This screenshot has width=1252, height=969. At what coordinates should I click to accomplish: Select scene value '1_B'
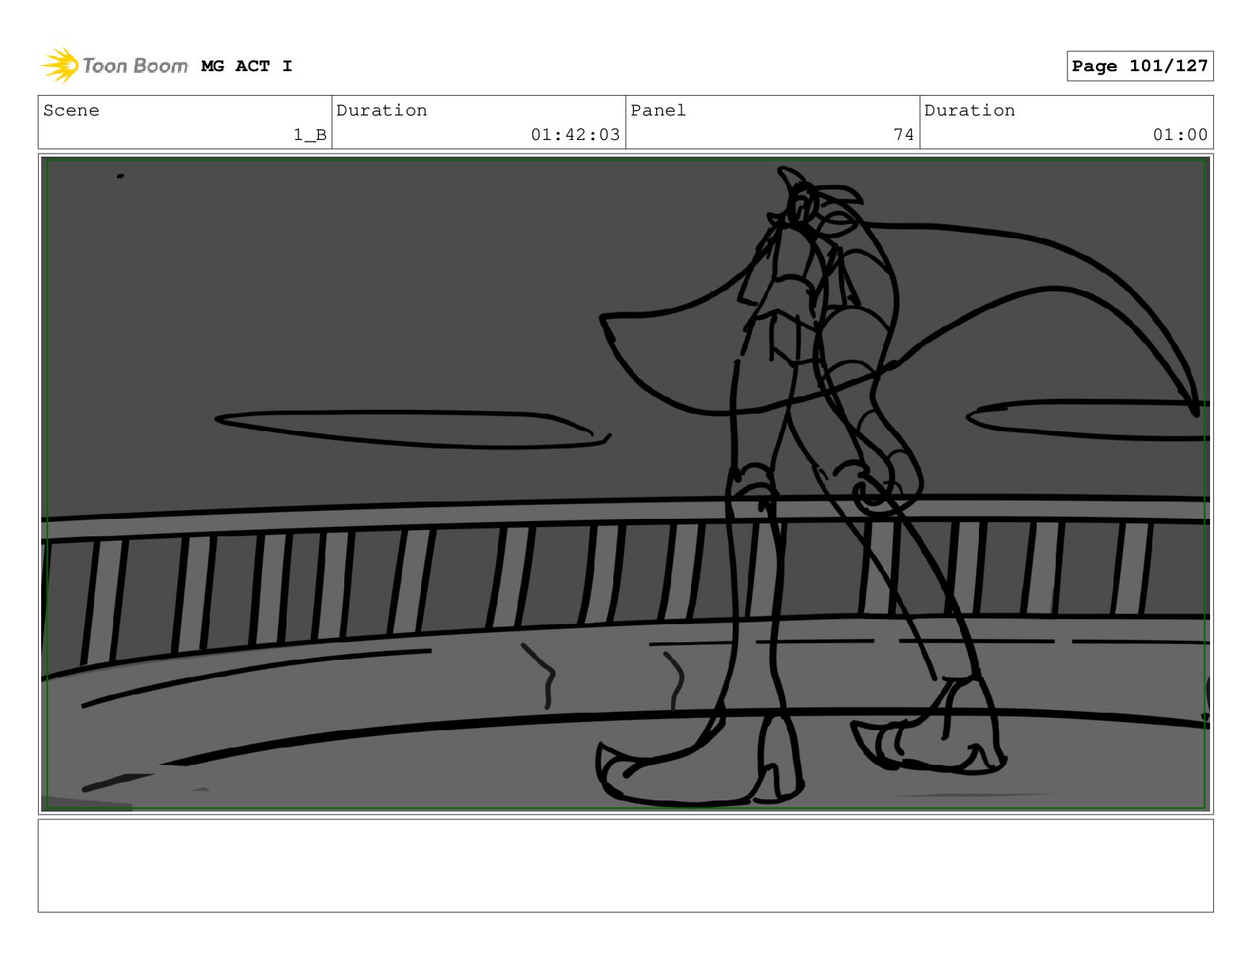[x=310, y=134]
